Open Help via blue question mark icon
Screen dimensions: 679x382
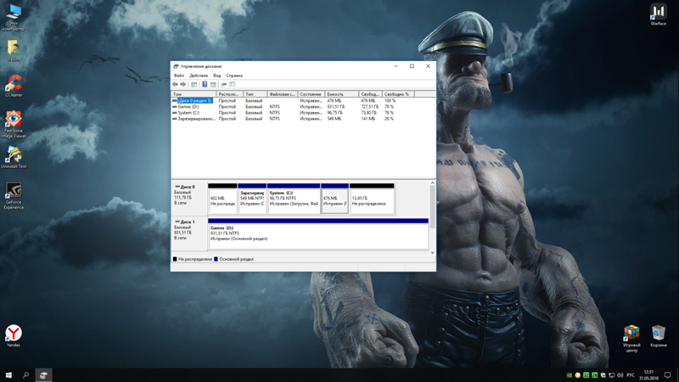(x=205, y=84)
